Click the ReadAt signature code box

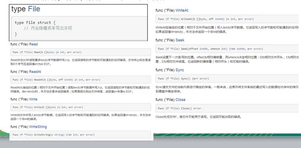point(81,80)
